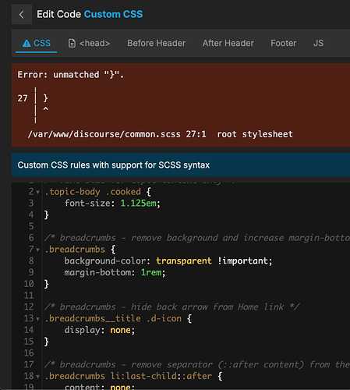This screenshot has width=350, height=390.
Task: Click 'display: none;' on line 14
Action: pos(100,330)
